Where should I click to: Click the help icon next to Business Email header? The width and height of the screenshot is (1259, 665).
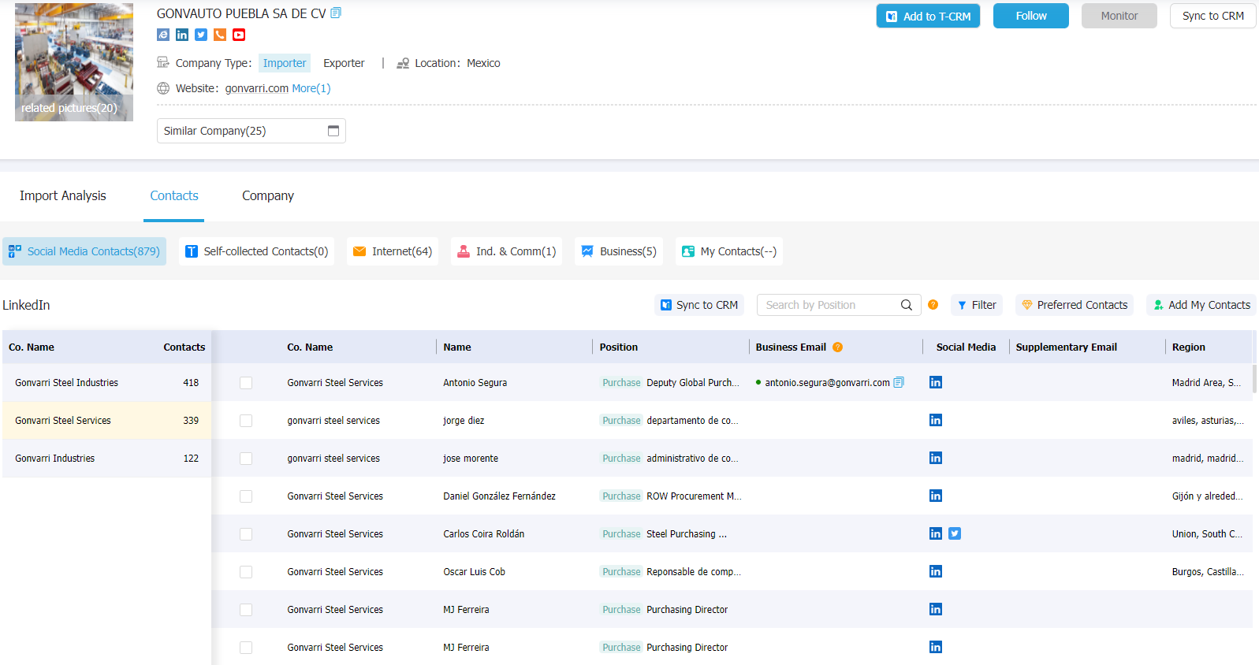837,347
